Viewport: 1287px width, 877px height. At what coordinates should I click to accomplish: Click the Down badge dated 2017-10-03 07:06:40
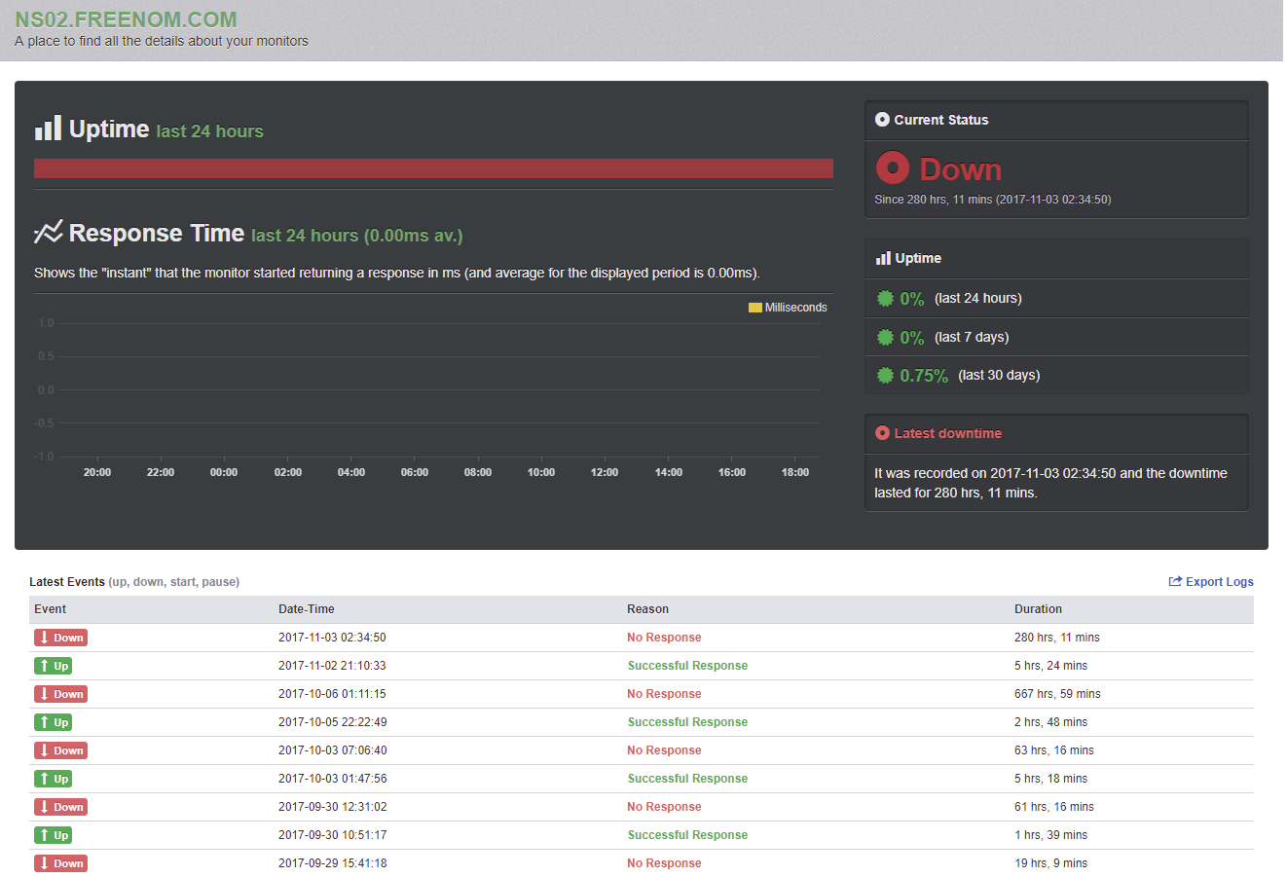click(60, 750)
